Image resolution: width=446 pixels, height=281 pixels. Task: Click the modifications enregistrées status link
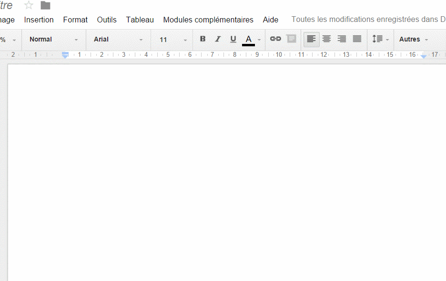point(369,20)
